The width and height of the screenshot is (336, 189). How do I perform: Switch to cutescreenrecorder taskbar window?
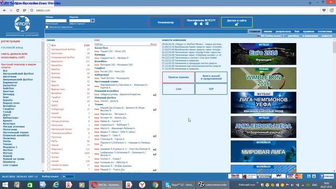tap(213, 185)
